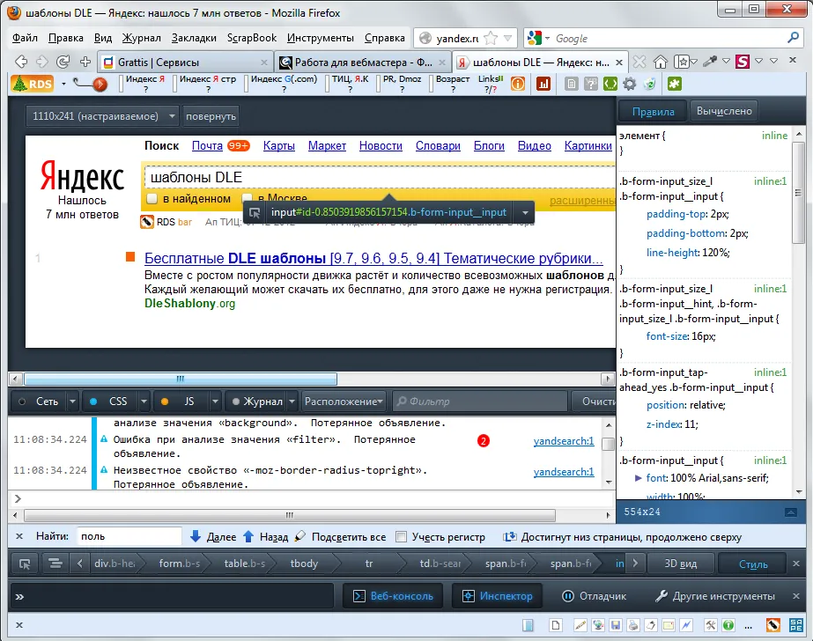Open the Инструменты menu
The width and height of the screenshot is (813, 641).
pyautogui.click(x=321, y=38)
